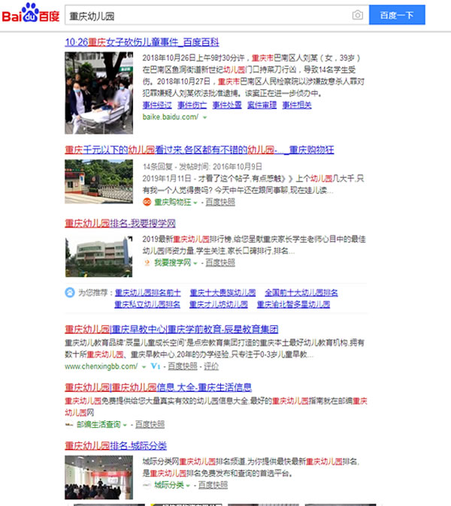Open recommendation 重庆幼儿园排名前十
Viewport: 451px width, 506px height.
coord(148,293)
